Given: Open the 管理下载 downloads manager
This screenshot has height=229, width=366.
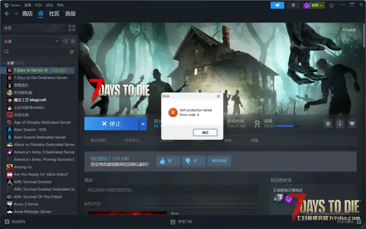Looking at the screenshot, I should (181, 222).
